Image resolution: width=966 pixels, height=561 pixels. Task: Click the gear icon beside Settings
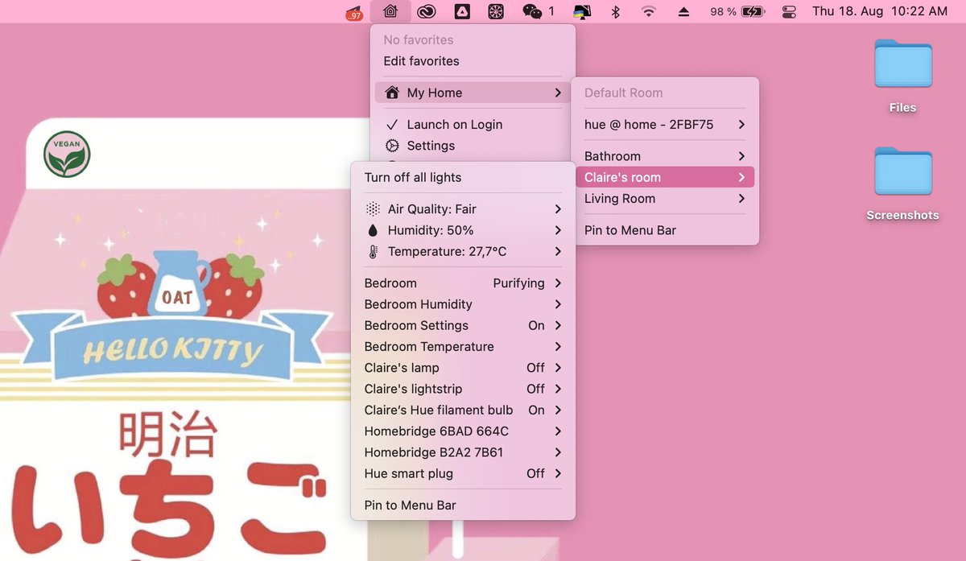pos(392,146)
